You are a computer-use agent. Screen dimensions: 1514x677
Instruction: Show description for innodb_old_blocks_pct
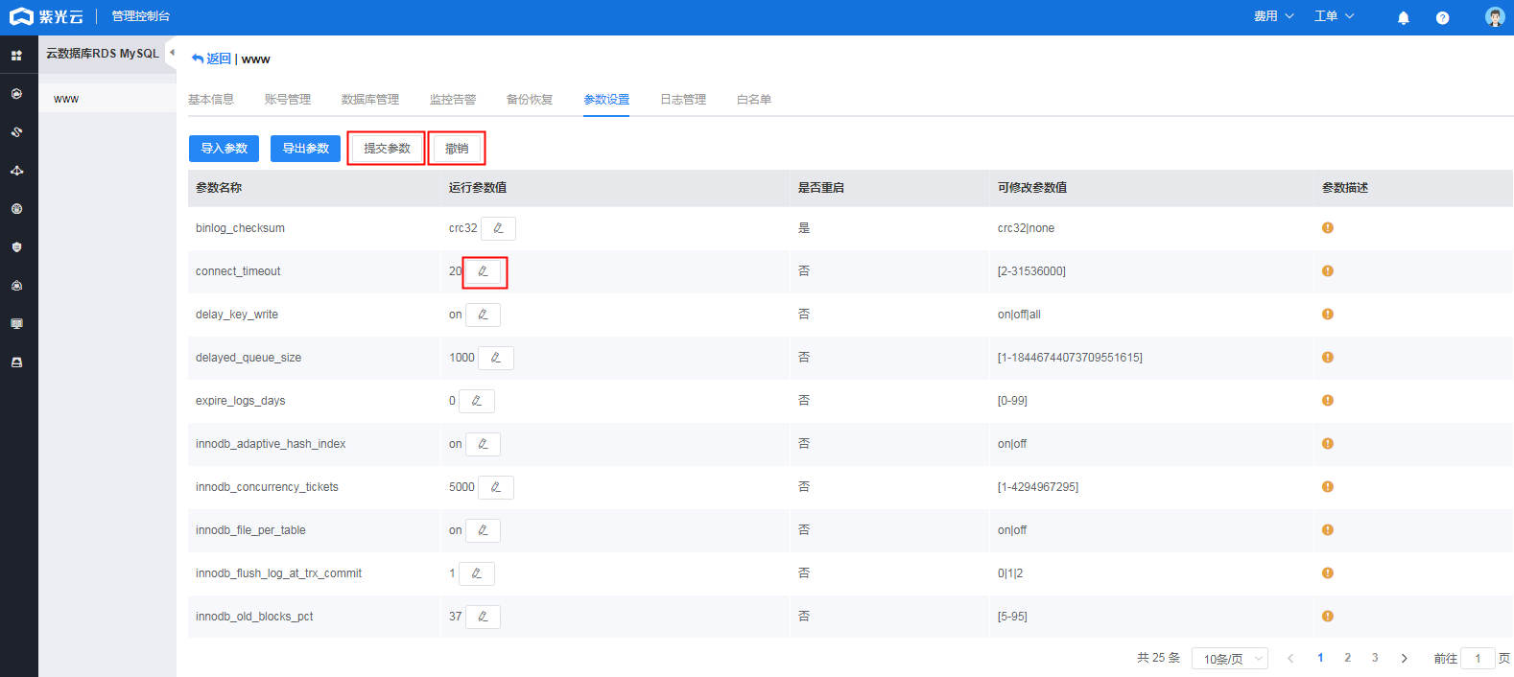tap(1327, 617)
